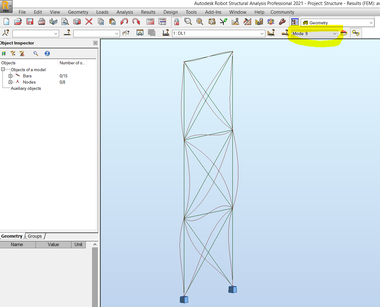Open the Display/Layout manager icon beside Geometry selector

pos(295,22)
